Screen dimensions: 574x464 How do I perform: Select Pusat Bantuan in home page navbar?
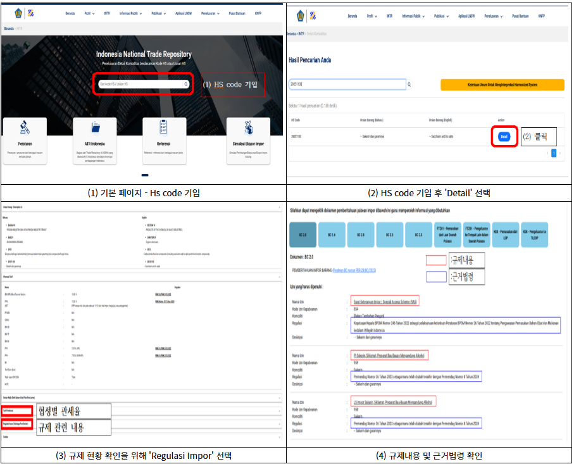[x=237, y=13]
